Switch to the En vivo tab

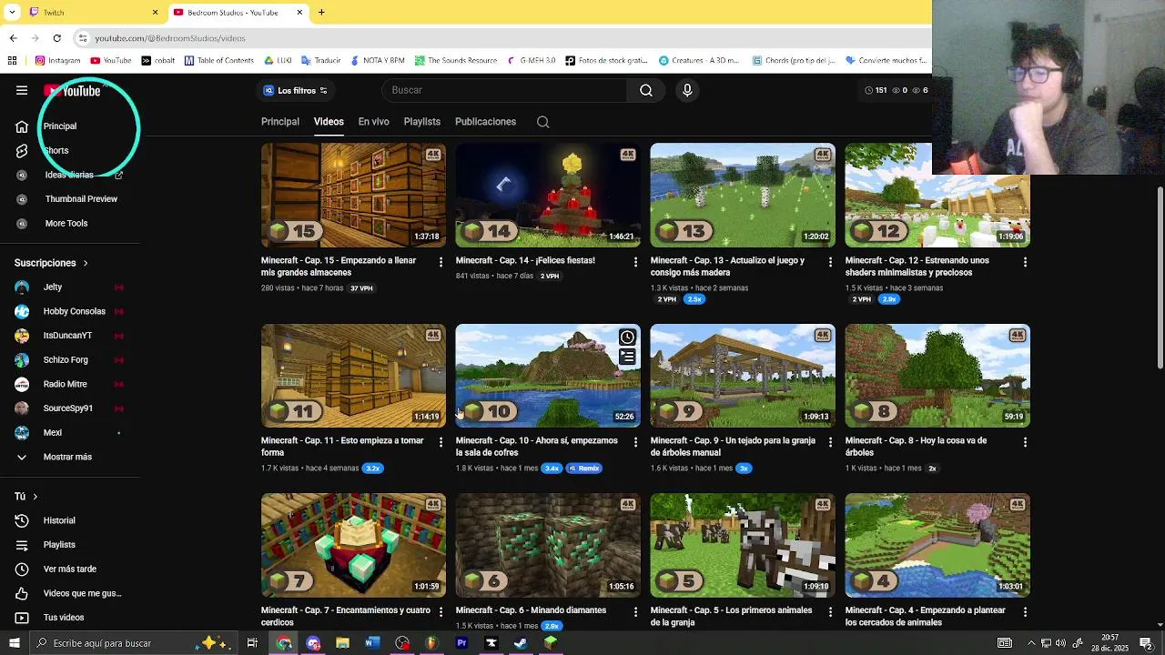[x=373, y=122]
